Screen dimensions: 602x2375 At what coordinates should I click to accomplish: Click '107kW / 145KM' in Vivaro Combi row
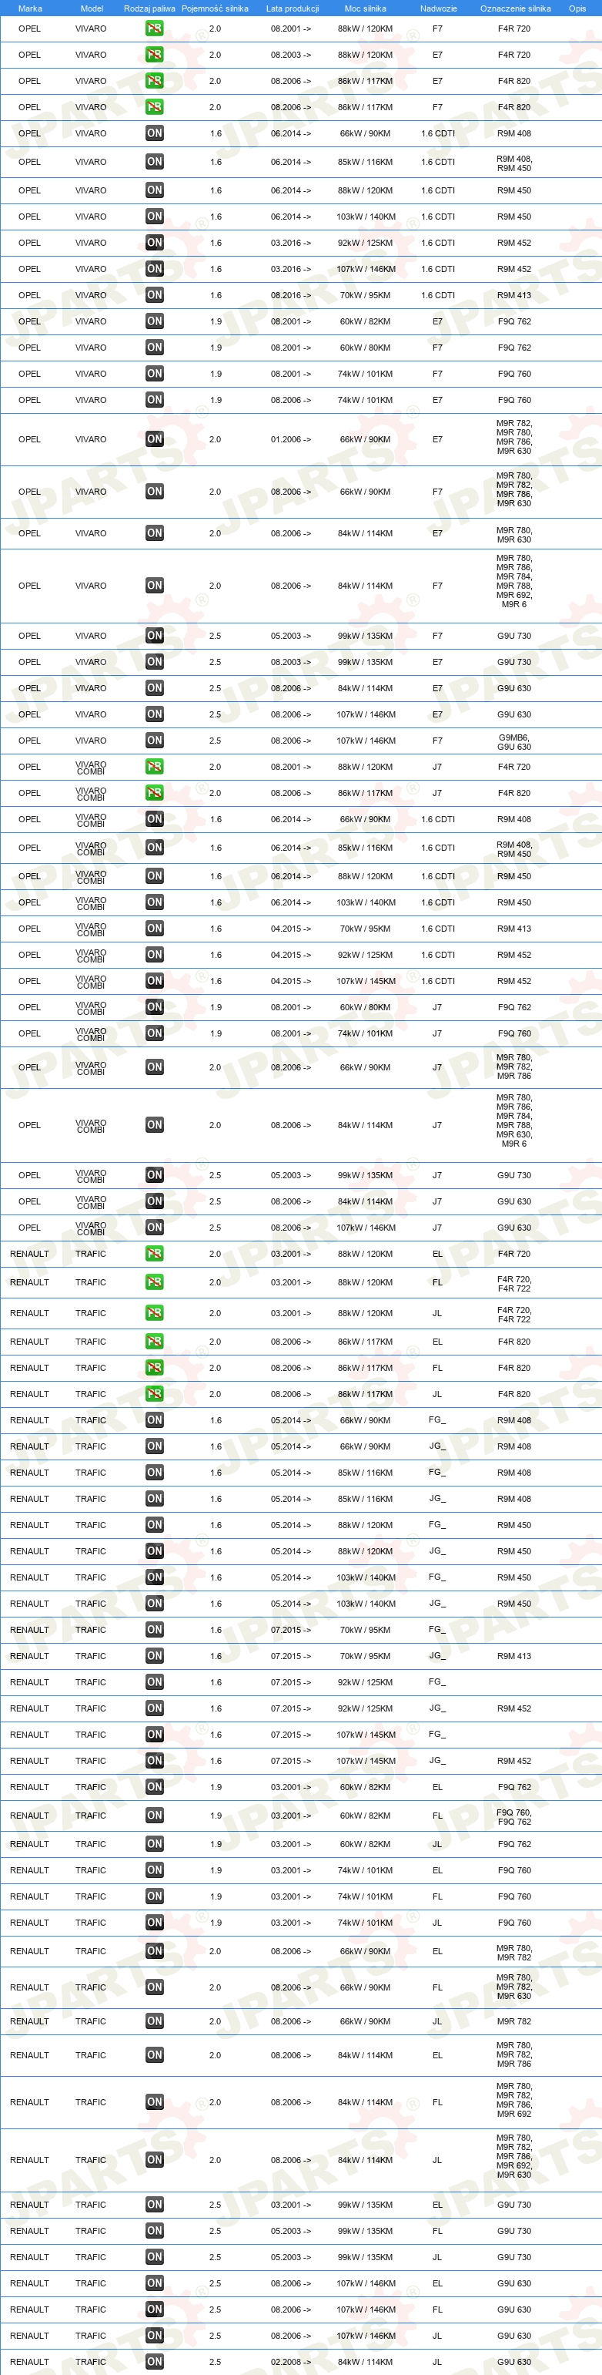(x=366, y=981)
